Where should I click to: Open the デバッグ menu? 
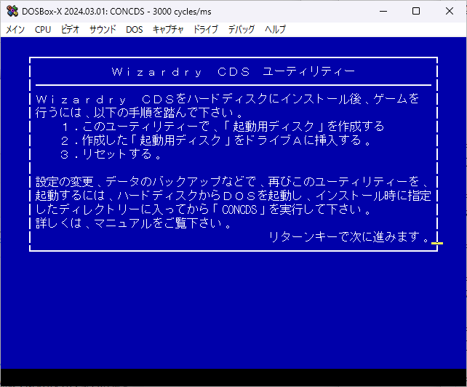tap(242, 30)
